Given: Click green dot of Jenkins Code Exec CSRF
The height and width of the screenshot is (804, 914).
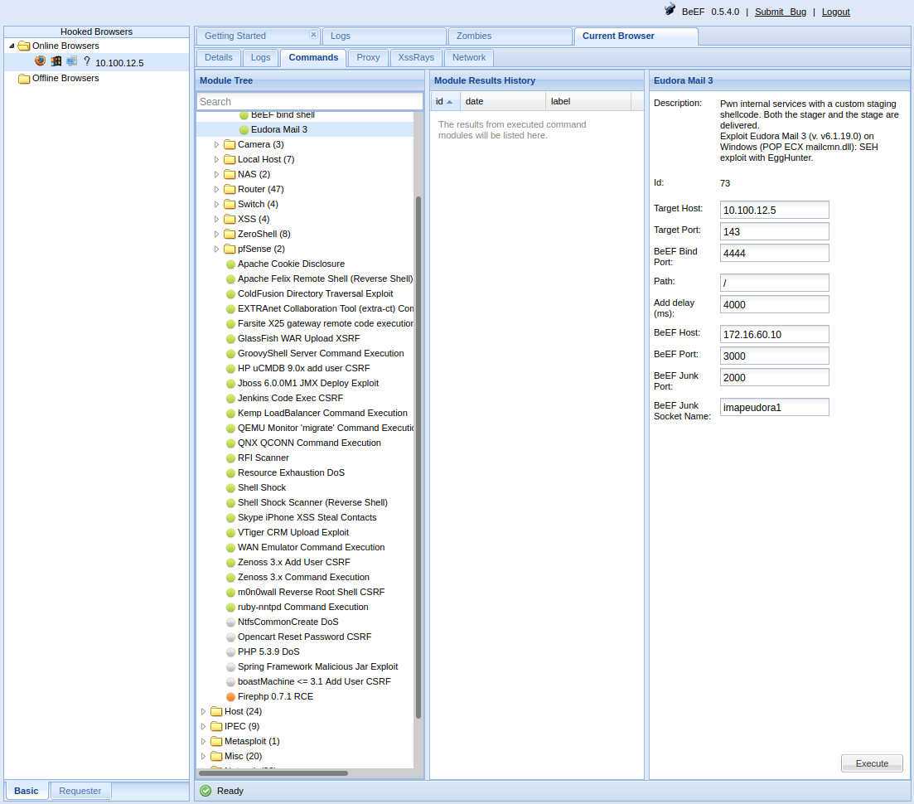Looking at the screenshot, I should pos(231,399).
